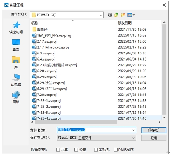The image size is (171, 156).
Task: Open the view menu icon
Action: pyautogui.click(x=131, y=15)
